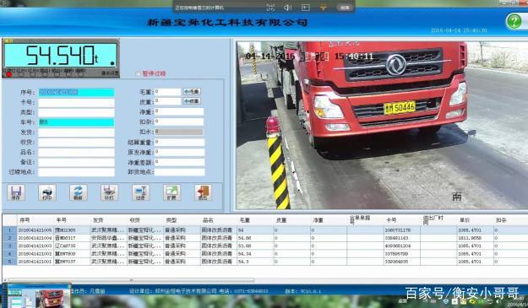
Task: Click the blue arrows refresh icon
Action: [x=78, y=193]
